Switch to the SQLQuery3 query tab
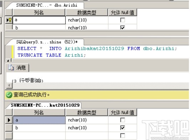The height and width of the screenshot is (140, 190). tap(47, 42)
